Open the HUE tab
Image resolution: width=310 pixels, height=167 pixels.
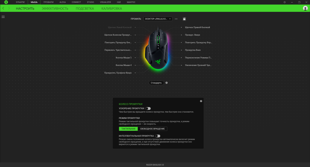pyautogui.click(x=119, y=2)
